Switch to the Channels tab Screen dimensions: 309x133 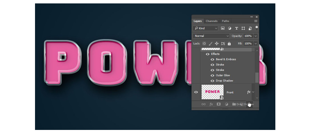(x=211, y=21)
